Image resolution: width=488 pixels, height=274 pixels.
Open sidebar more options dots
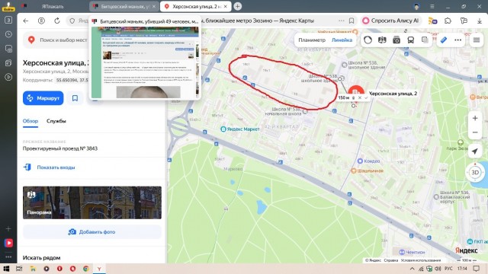[8, 257]
